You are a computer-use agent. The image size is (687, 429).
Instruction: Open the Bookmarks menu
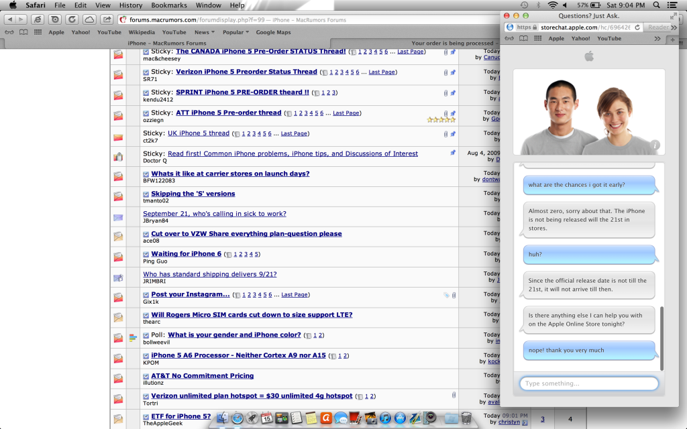coord(168,5)
